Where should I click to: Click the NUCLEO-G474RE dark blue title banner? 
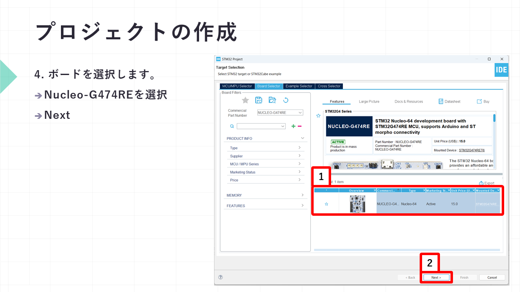pos(349,126)
